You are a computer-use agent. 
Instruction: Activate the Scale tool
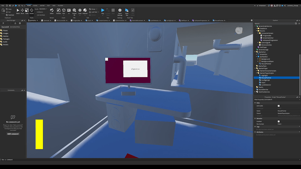pyautogui.click(x=27, y=11)
